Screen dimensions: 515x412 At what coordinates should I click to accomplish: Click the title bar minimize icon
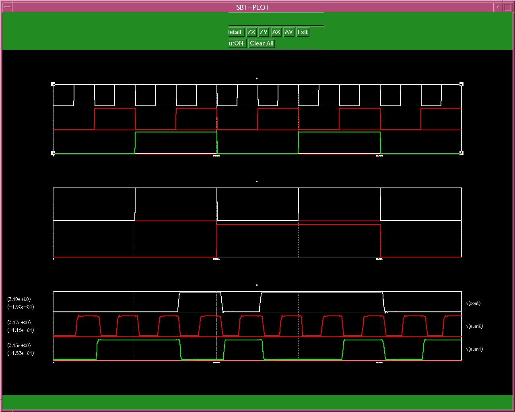coord(498,7)
